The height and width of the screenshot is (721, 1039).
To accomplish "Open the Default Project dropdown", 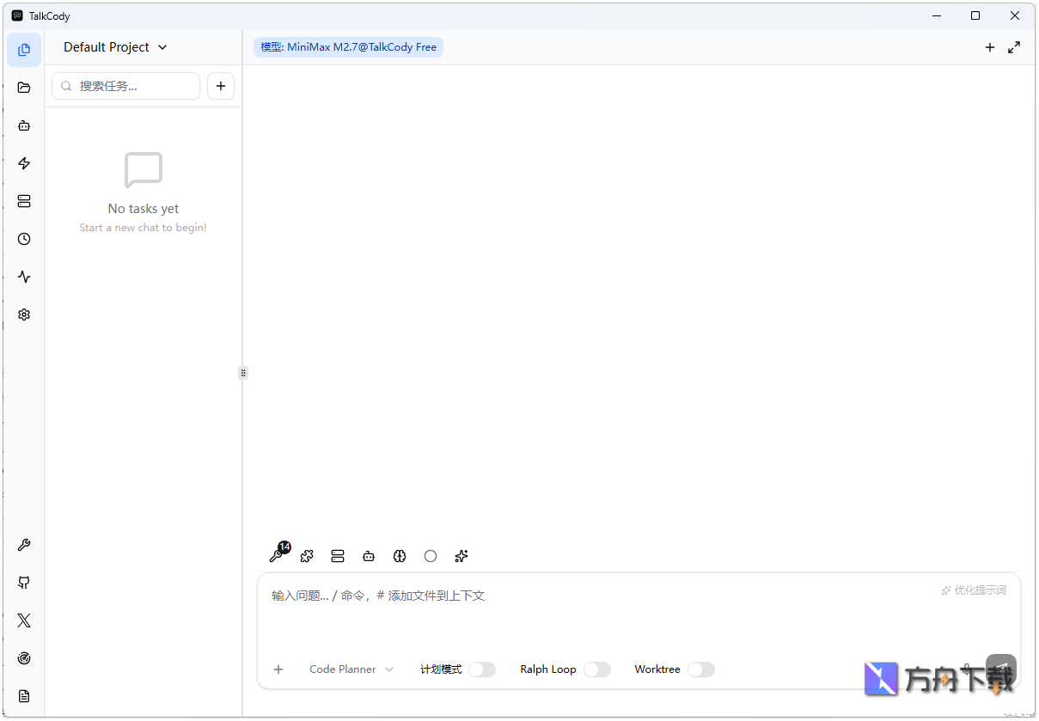I will [115, 47].
